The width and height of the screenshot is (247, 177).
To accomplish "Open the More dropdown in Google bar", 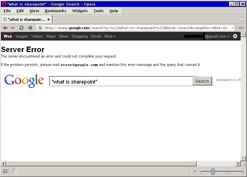I will [x=110, y=36].
